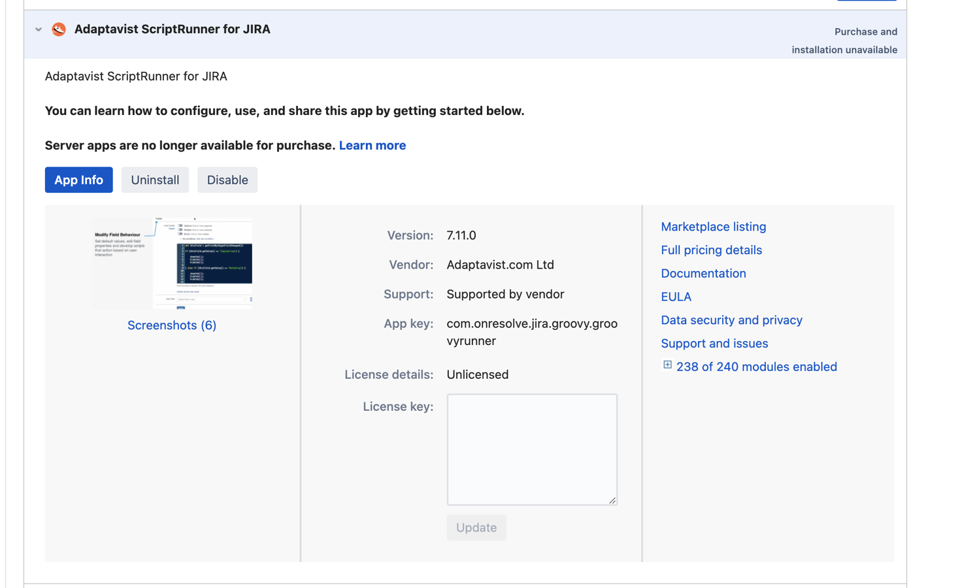Click the Update license button

[476, 528]
